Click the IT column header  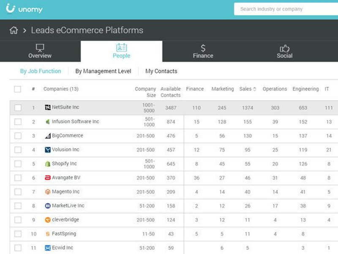tap(327, 89)
